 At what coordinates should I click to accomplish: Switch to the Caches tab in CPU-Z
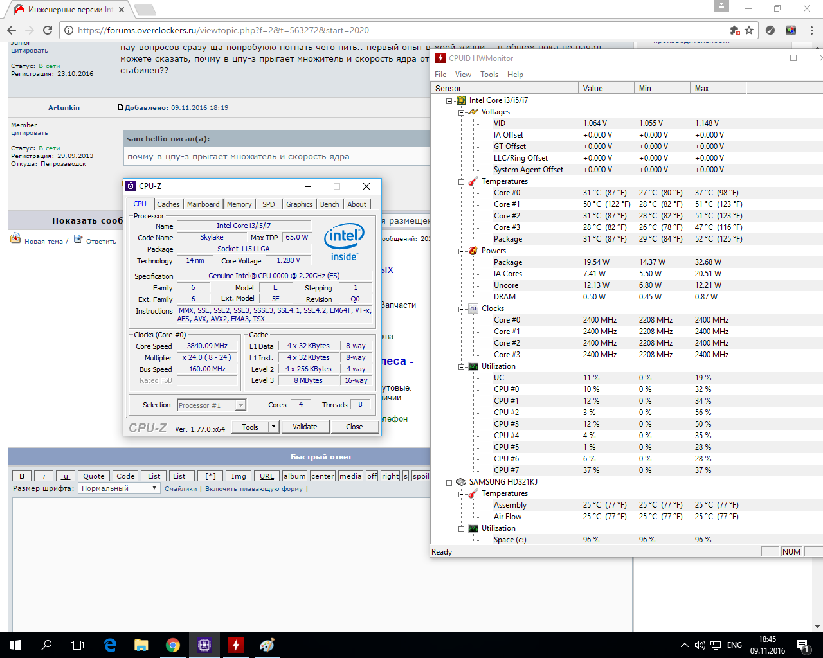coord(168,204)
